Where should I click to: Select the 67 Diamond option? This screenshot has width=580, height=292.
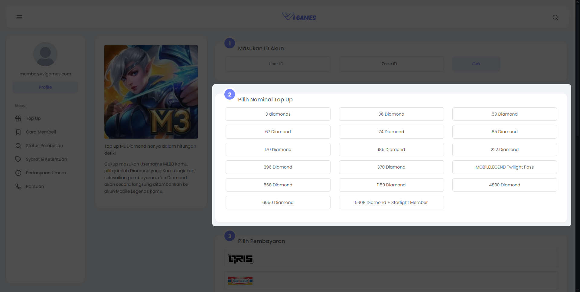(278, 132)
